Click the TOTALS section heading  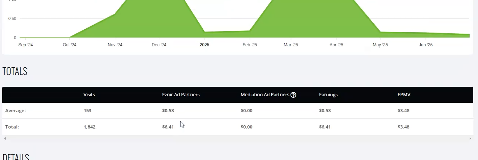tap(15, 71)
